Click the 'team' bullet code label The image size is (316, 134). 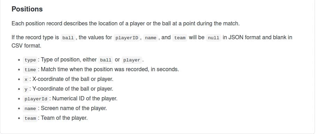point(30,118)
